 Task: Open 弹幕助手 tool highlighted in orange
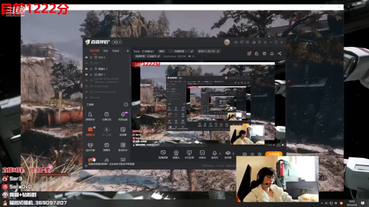[90, 132]
